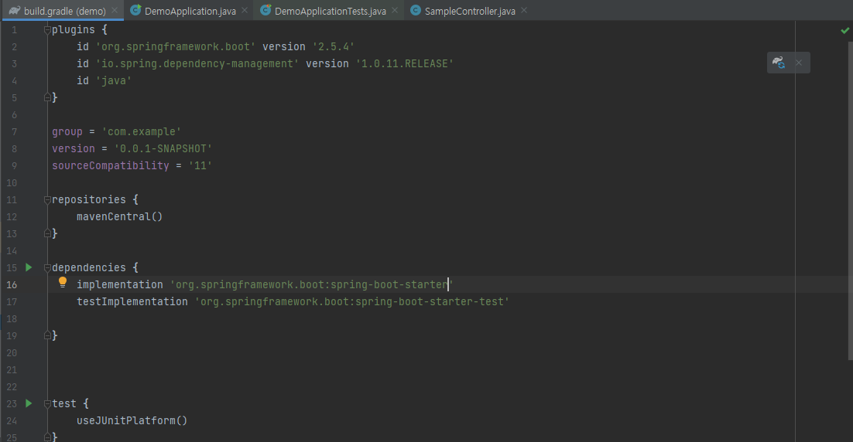Viewport: 853px width, 442px height.
Task: Collapse the plugins block fold marker
Action: 47,30
